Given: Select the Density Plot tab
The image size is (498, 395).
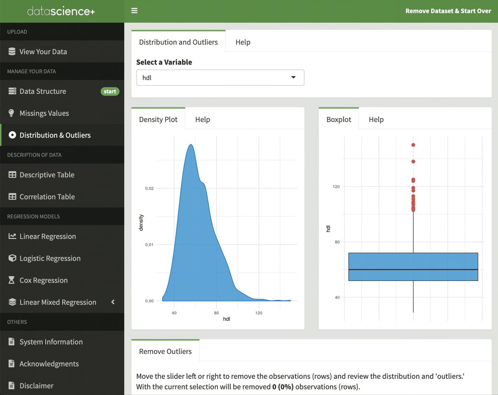Looking at the screenshot, I should coord(158,119).
